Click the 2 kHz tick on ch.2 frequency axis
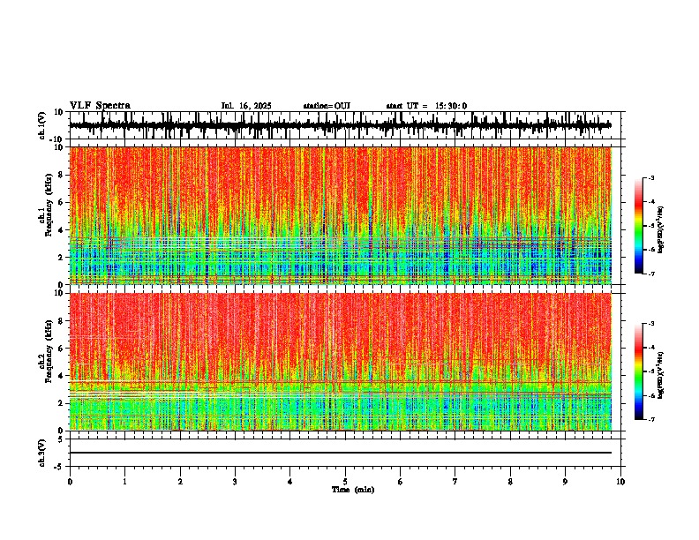 pyautogui.click(x=61, y=403)
